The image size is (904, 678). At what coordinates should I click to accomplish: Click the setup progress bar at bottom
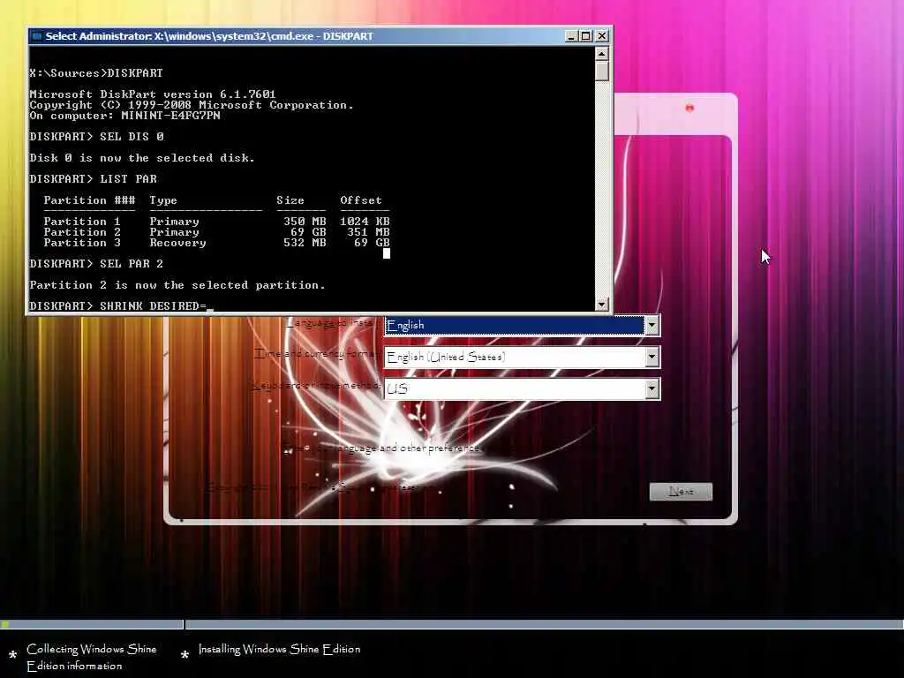452,624
